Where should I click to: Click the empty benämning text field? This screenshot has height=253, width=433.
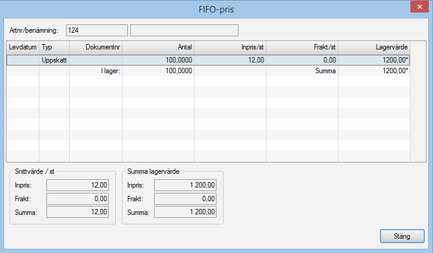coord(184,30)
